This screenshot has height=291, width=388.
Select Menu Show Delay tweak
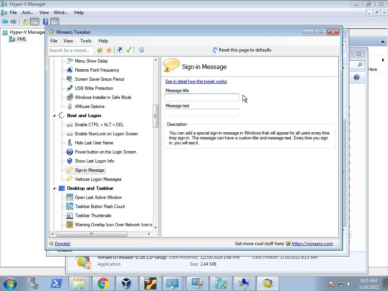[91, 61]
